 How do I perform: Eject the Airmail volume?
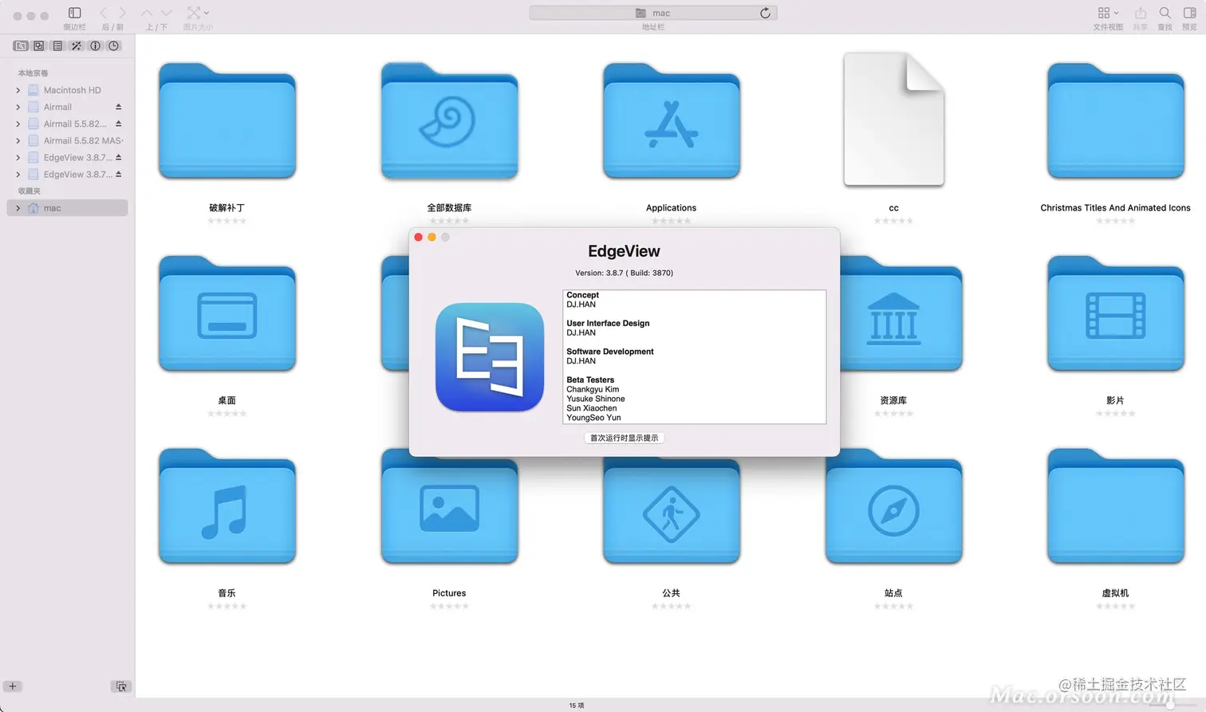(118, 107)
